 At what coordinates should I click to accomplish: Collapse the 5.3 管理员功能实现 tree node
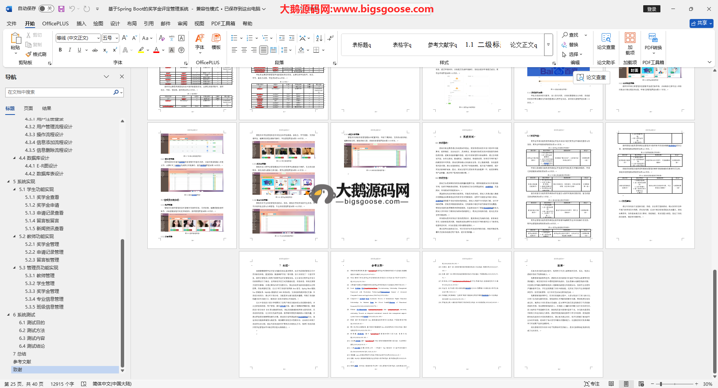tap(14, 268)
